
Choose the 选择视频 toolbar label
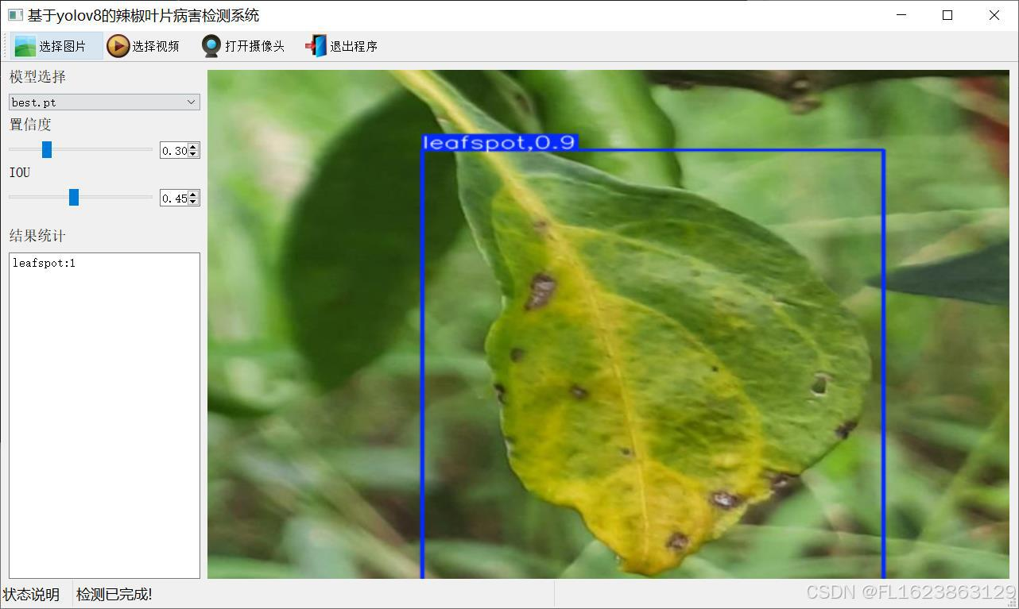tap(156, 47)
